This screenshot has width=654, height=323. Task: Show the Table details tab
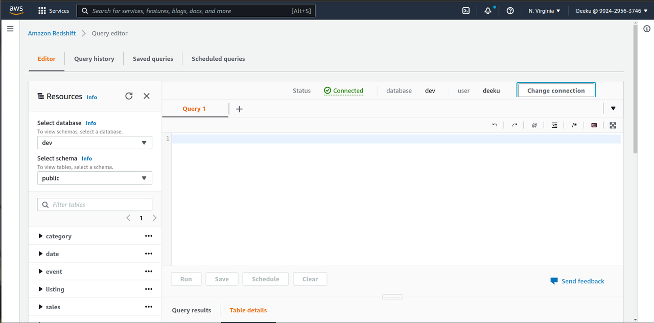[248, 310]
